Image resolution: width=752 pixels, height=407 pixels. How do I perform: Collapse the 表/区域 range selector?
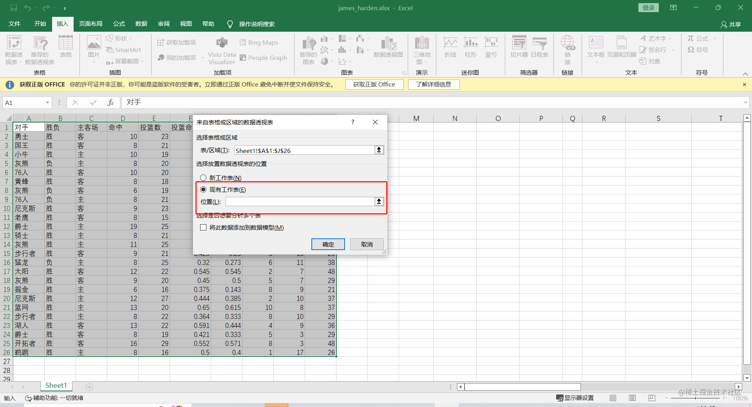378,150
